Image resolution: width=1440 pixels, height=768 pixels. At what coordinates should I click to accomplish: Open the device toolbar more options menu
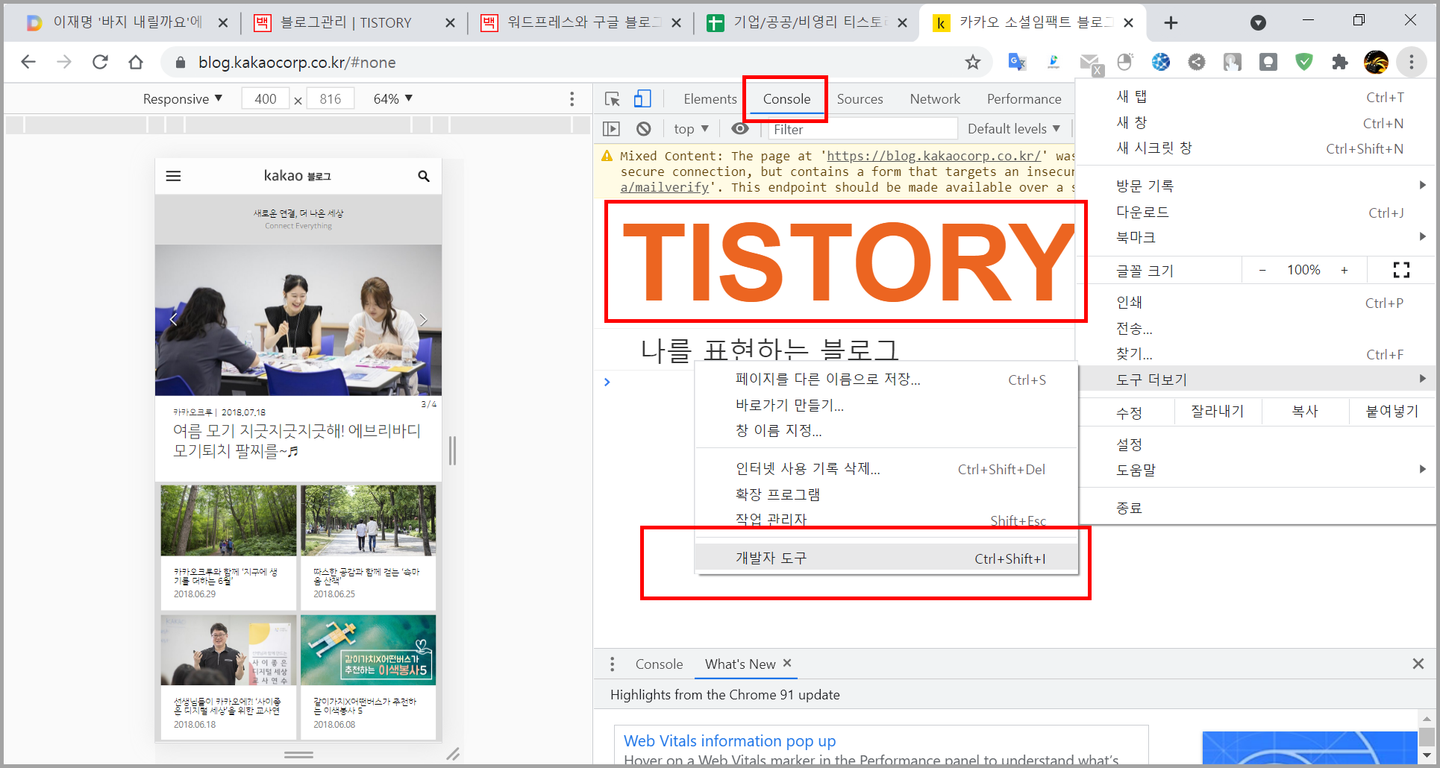point(572,99)
